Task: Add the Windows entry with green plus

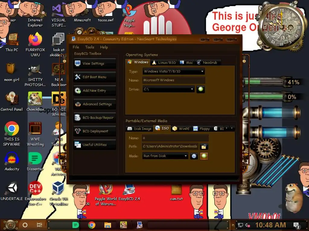Action: pyautogui.click(x=201, y=89)
